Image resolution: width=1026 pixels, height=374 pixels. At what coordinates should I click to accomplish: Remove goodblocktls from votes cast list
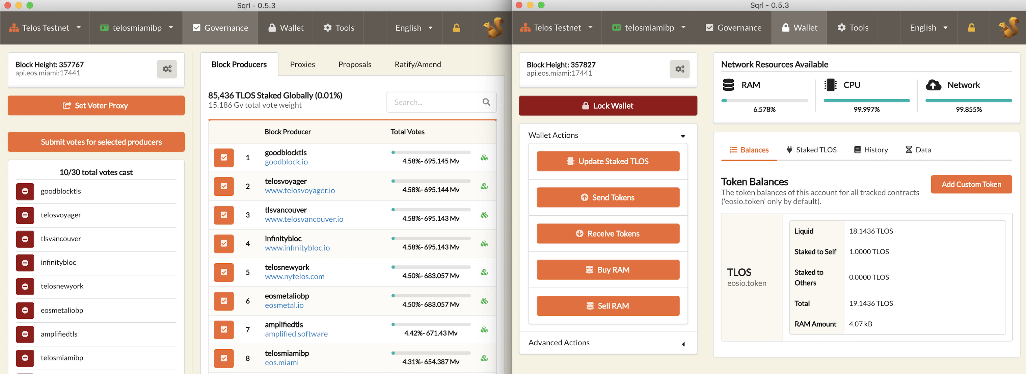tap(25, 191)
